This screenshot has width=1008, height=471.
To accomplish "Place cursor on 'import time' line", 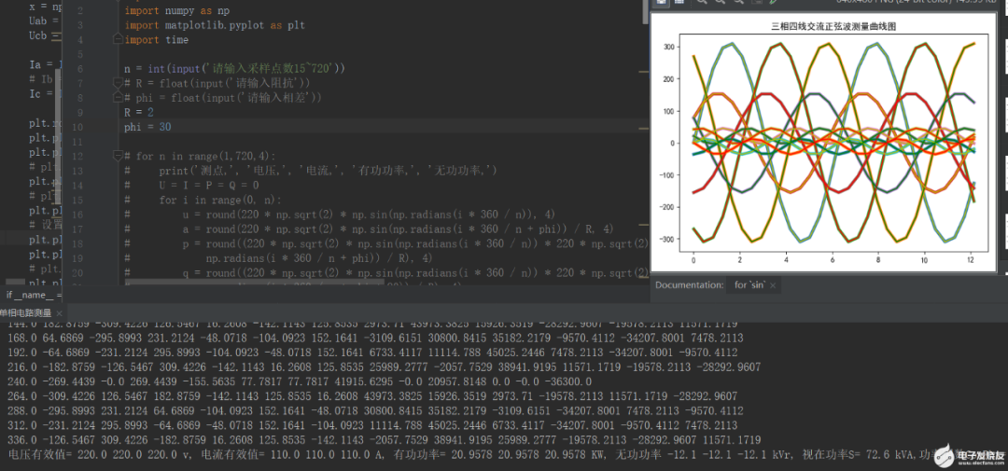I will pos(156,40).
